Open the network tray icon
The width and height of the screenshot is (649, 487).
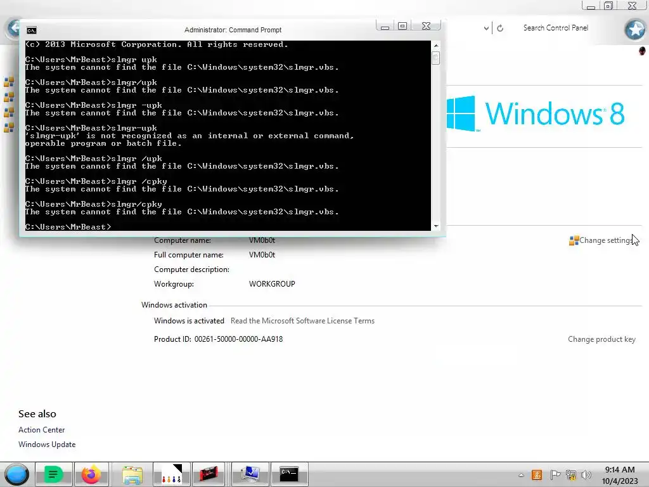coord(571,475)
